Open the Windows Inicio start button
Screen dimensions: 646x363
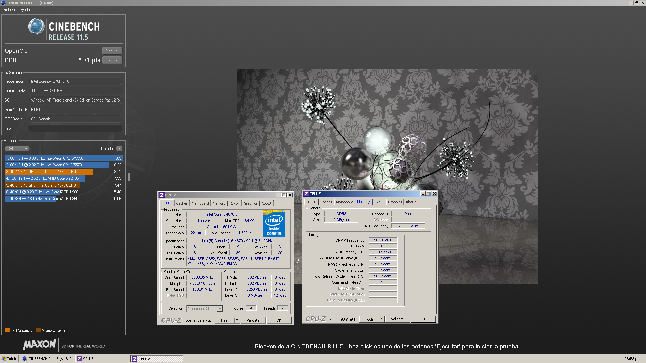point(10,359)
